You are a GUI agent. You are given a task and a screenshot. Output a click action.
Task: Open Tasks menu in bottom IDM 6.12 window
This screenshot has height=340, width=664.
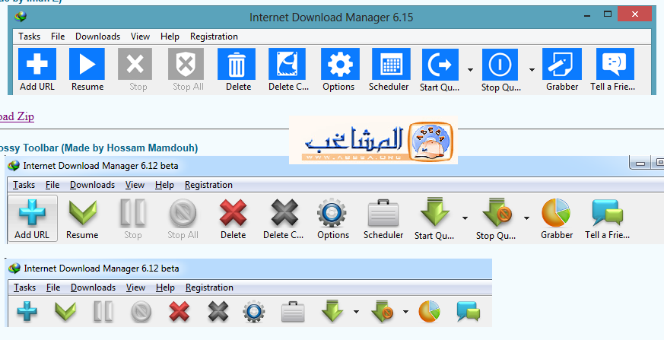(x=24, y=288)
